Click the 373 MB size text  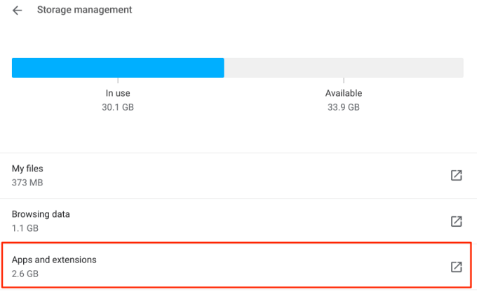coord(27,183)
